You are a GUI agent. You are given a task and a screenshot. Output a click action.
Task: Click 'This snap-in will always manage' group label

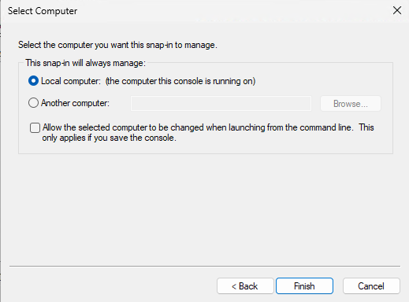(x=85, y=63)
